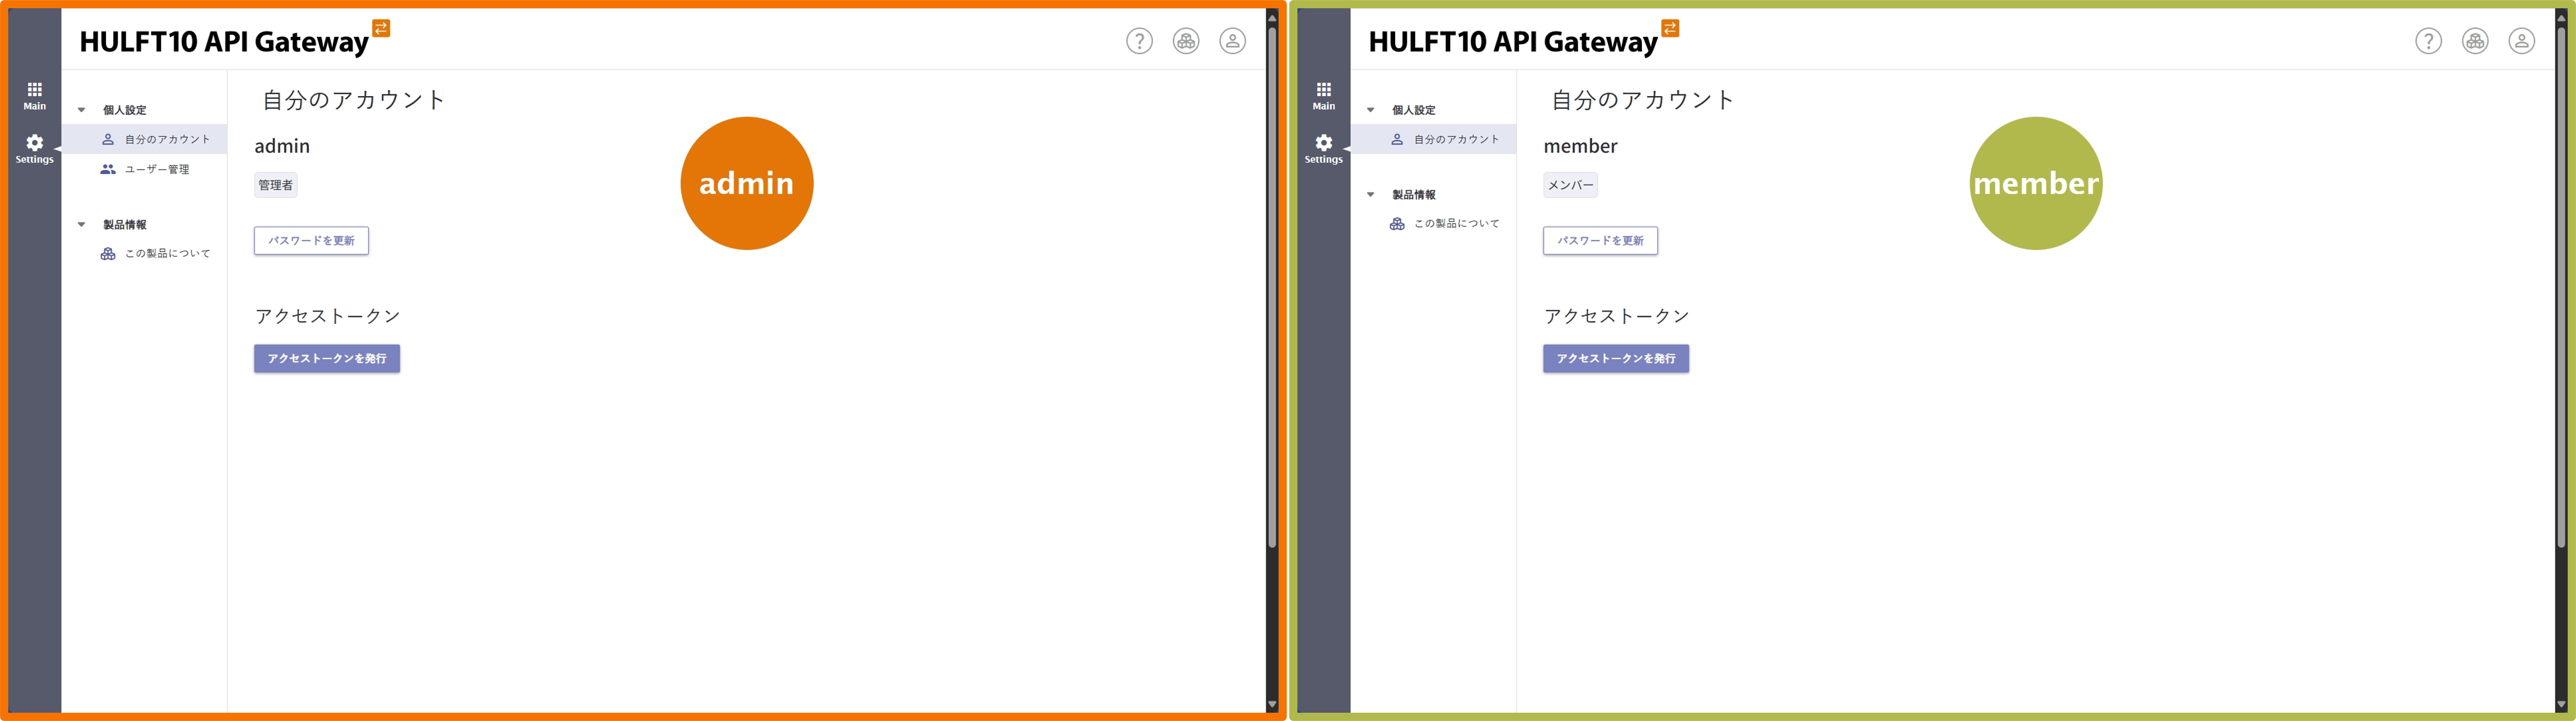Open the user account icon in admin header
Image resolution: width=2576 pixels, height=721 pixels.
[x=1232, y=41]
